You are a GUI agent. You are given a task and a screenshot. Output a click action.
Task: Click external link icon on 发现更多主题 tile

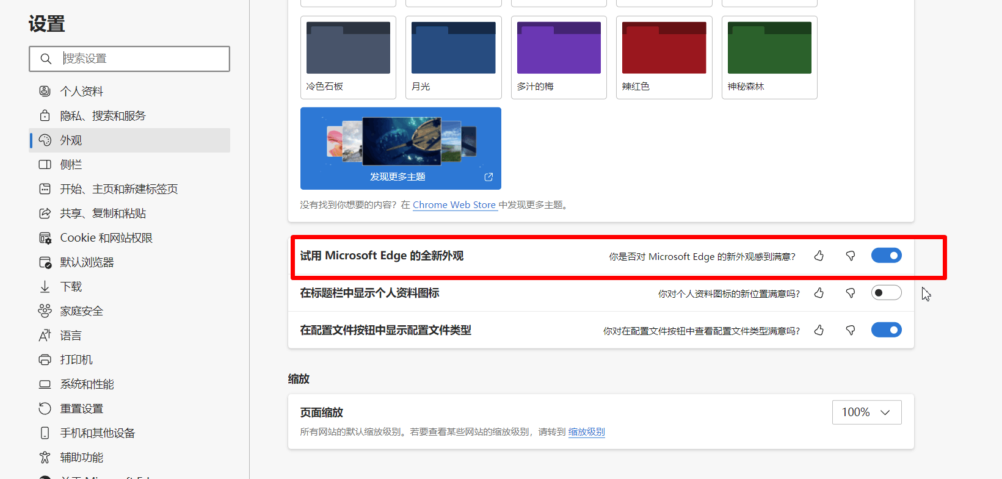[x=488, y=177]
